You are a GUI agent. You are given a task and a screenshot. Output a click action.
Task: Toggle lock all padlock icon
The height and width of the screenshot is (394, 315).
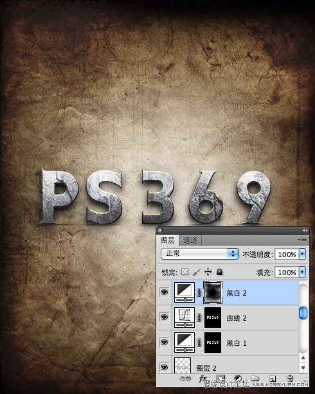coord(219,272)
